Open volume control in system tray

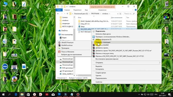[x=148, y=95]
